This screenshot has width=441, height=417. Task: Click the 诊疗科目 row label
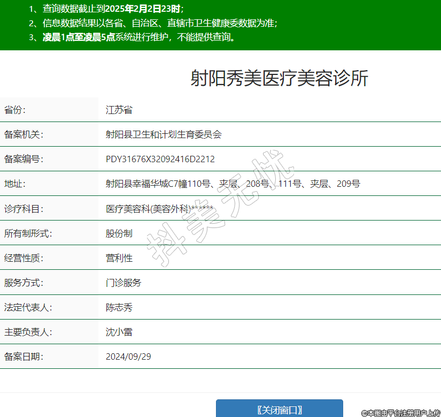tap(24, 209)
